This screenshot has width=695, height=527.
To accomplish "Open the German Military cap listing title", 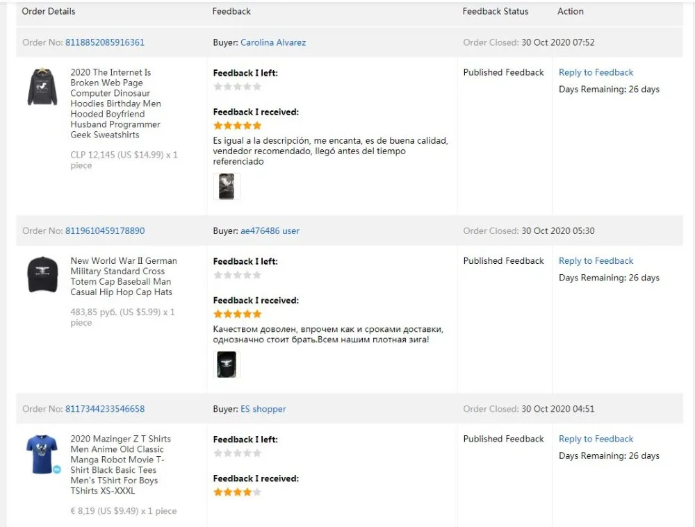I will 123,276.
